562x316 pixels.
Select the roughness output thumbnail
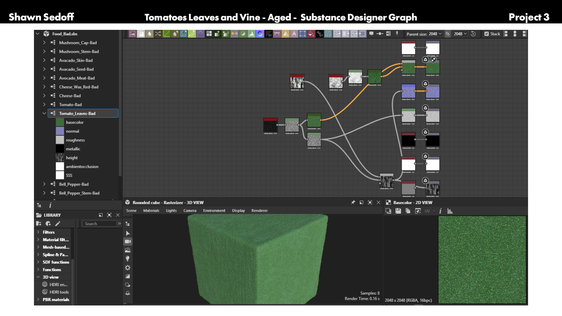click(60, 140)
